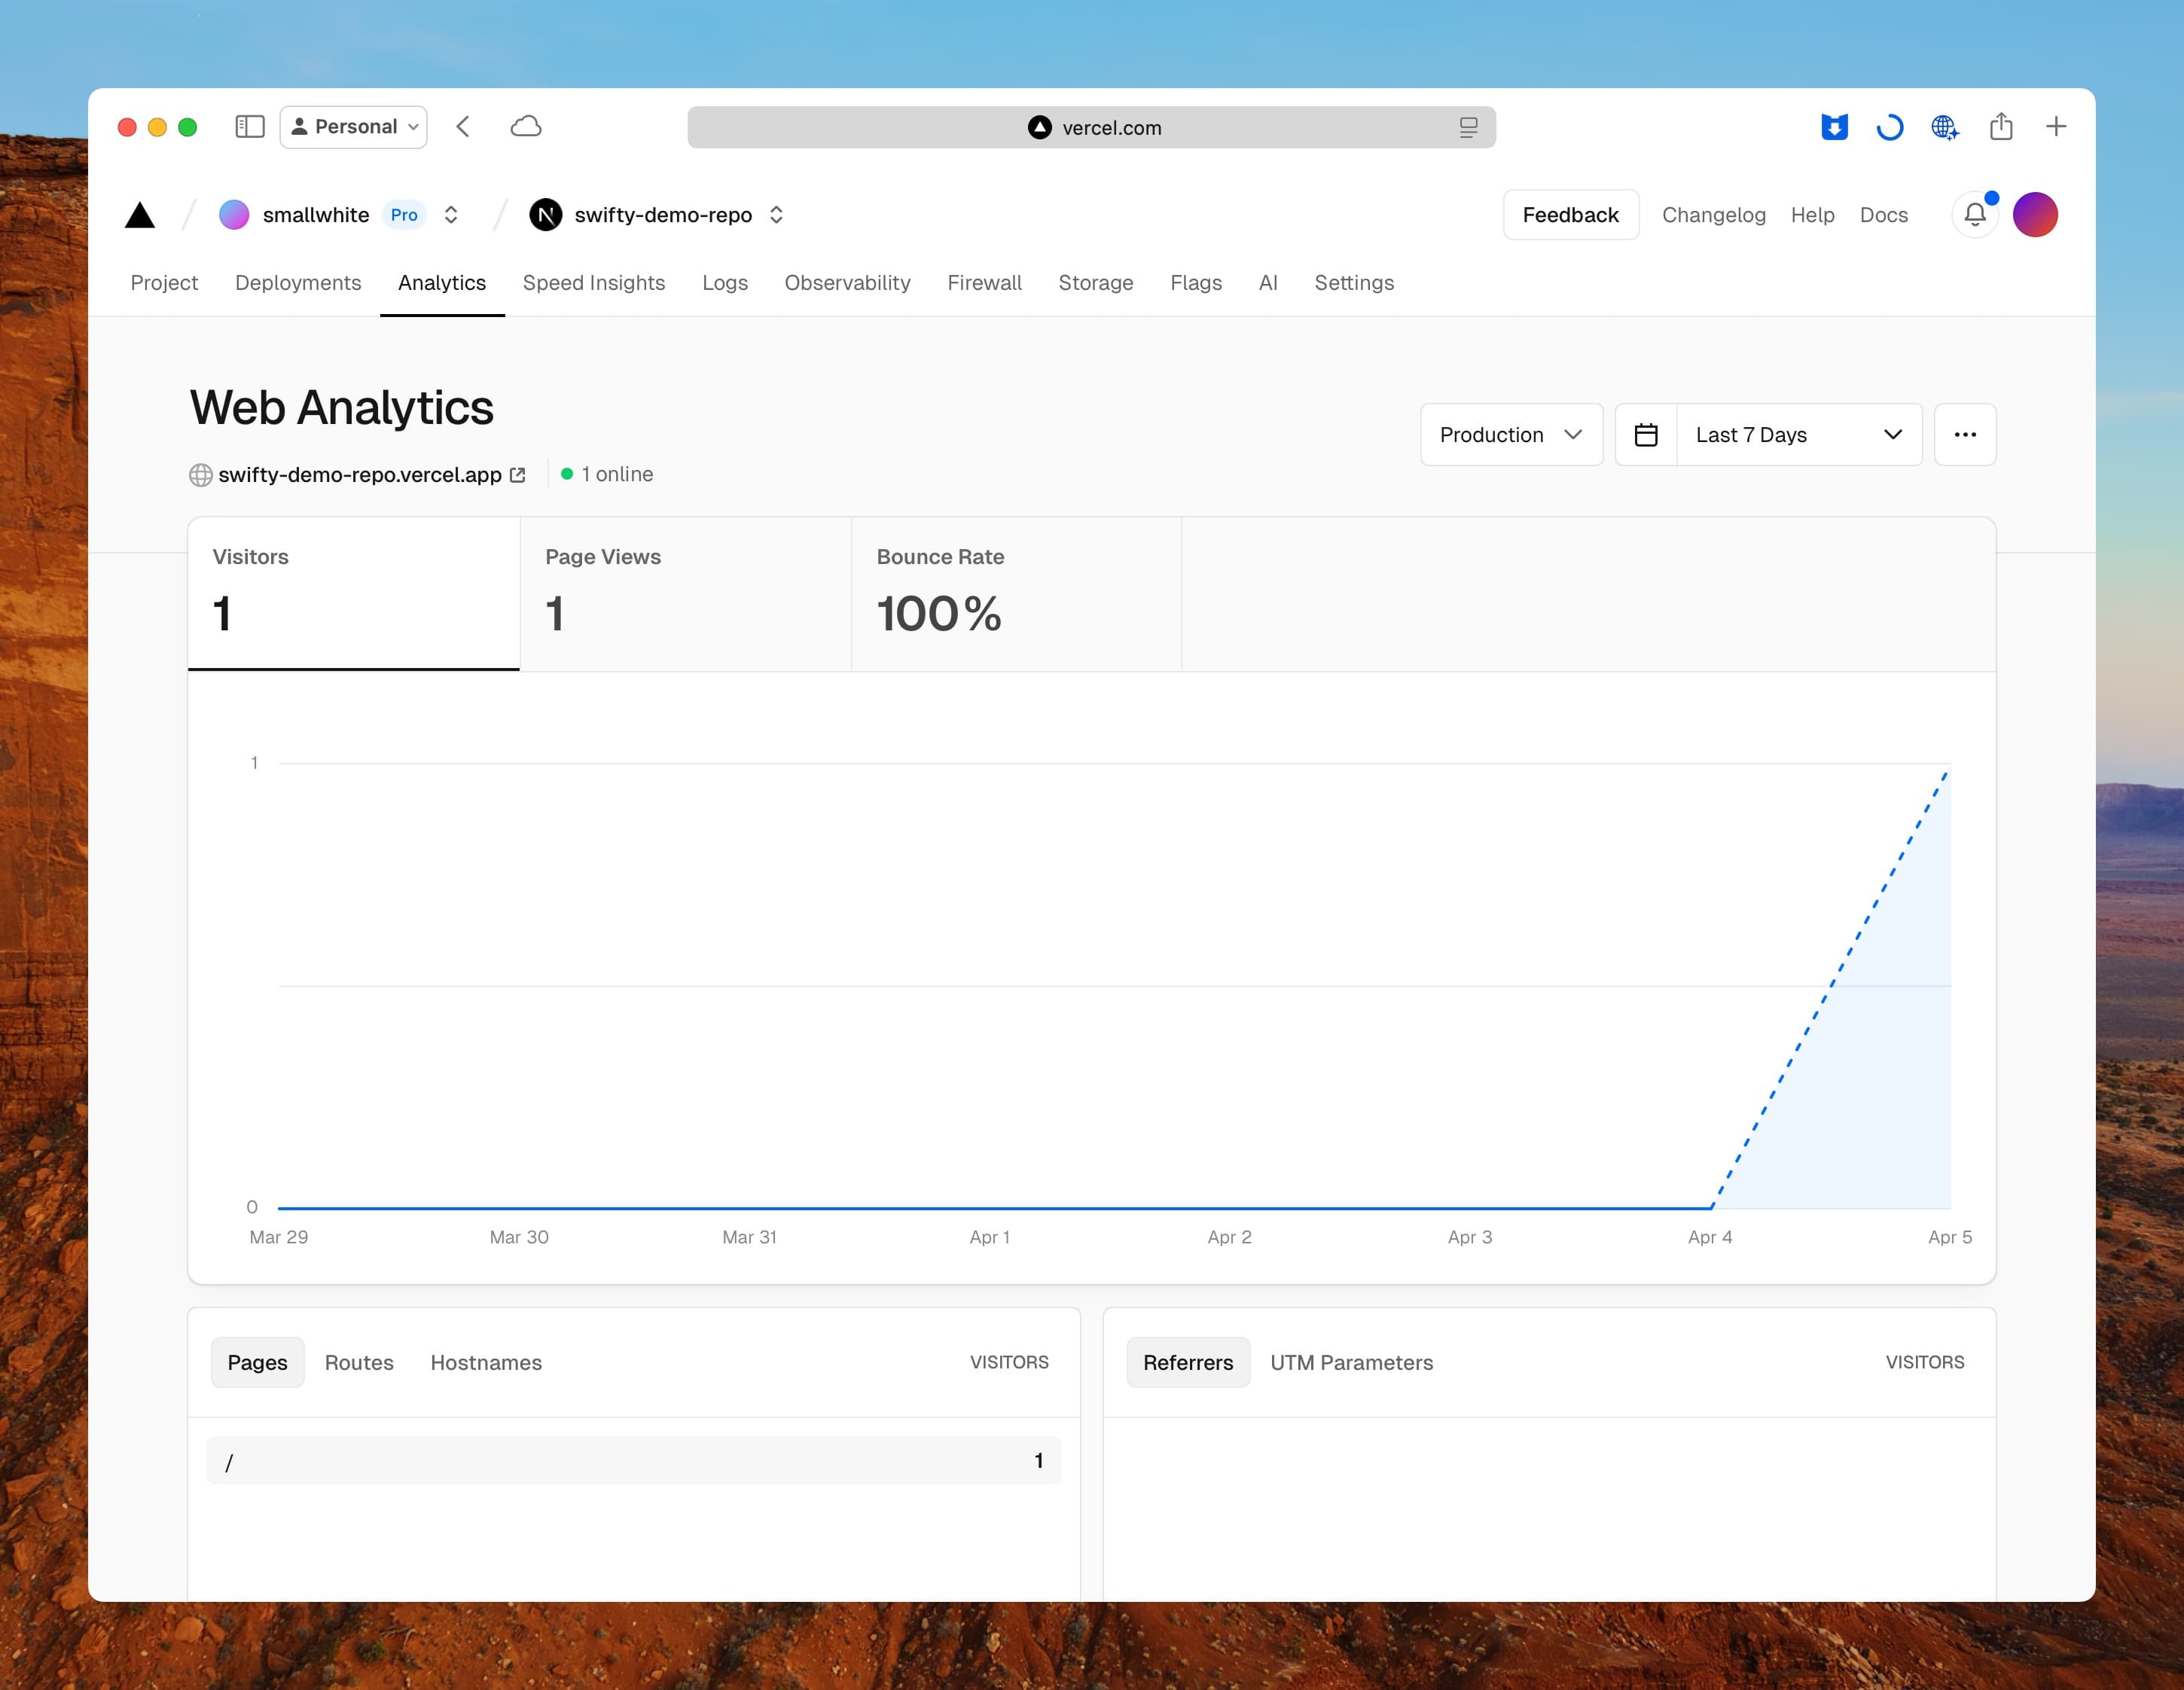Open swifty-demo-repo.vercel.app link
This screenshot has height=1690, width=2184.
(x=360, y=475)
